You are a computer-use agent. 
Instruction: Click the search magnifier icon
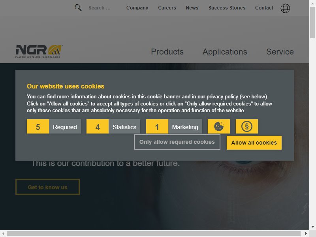click(78, 8)
